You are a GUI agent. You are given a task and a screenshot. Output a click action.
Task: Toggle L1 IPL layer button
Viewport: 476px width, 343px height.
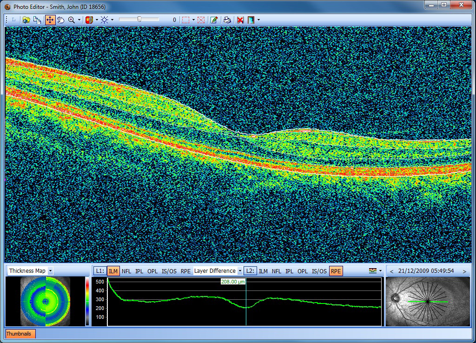[139, 271]
